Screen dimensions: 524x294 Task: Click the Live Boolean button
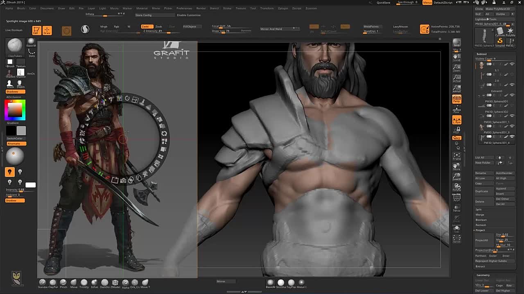[14, 30]
